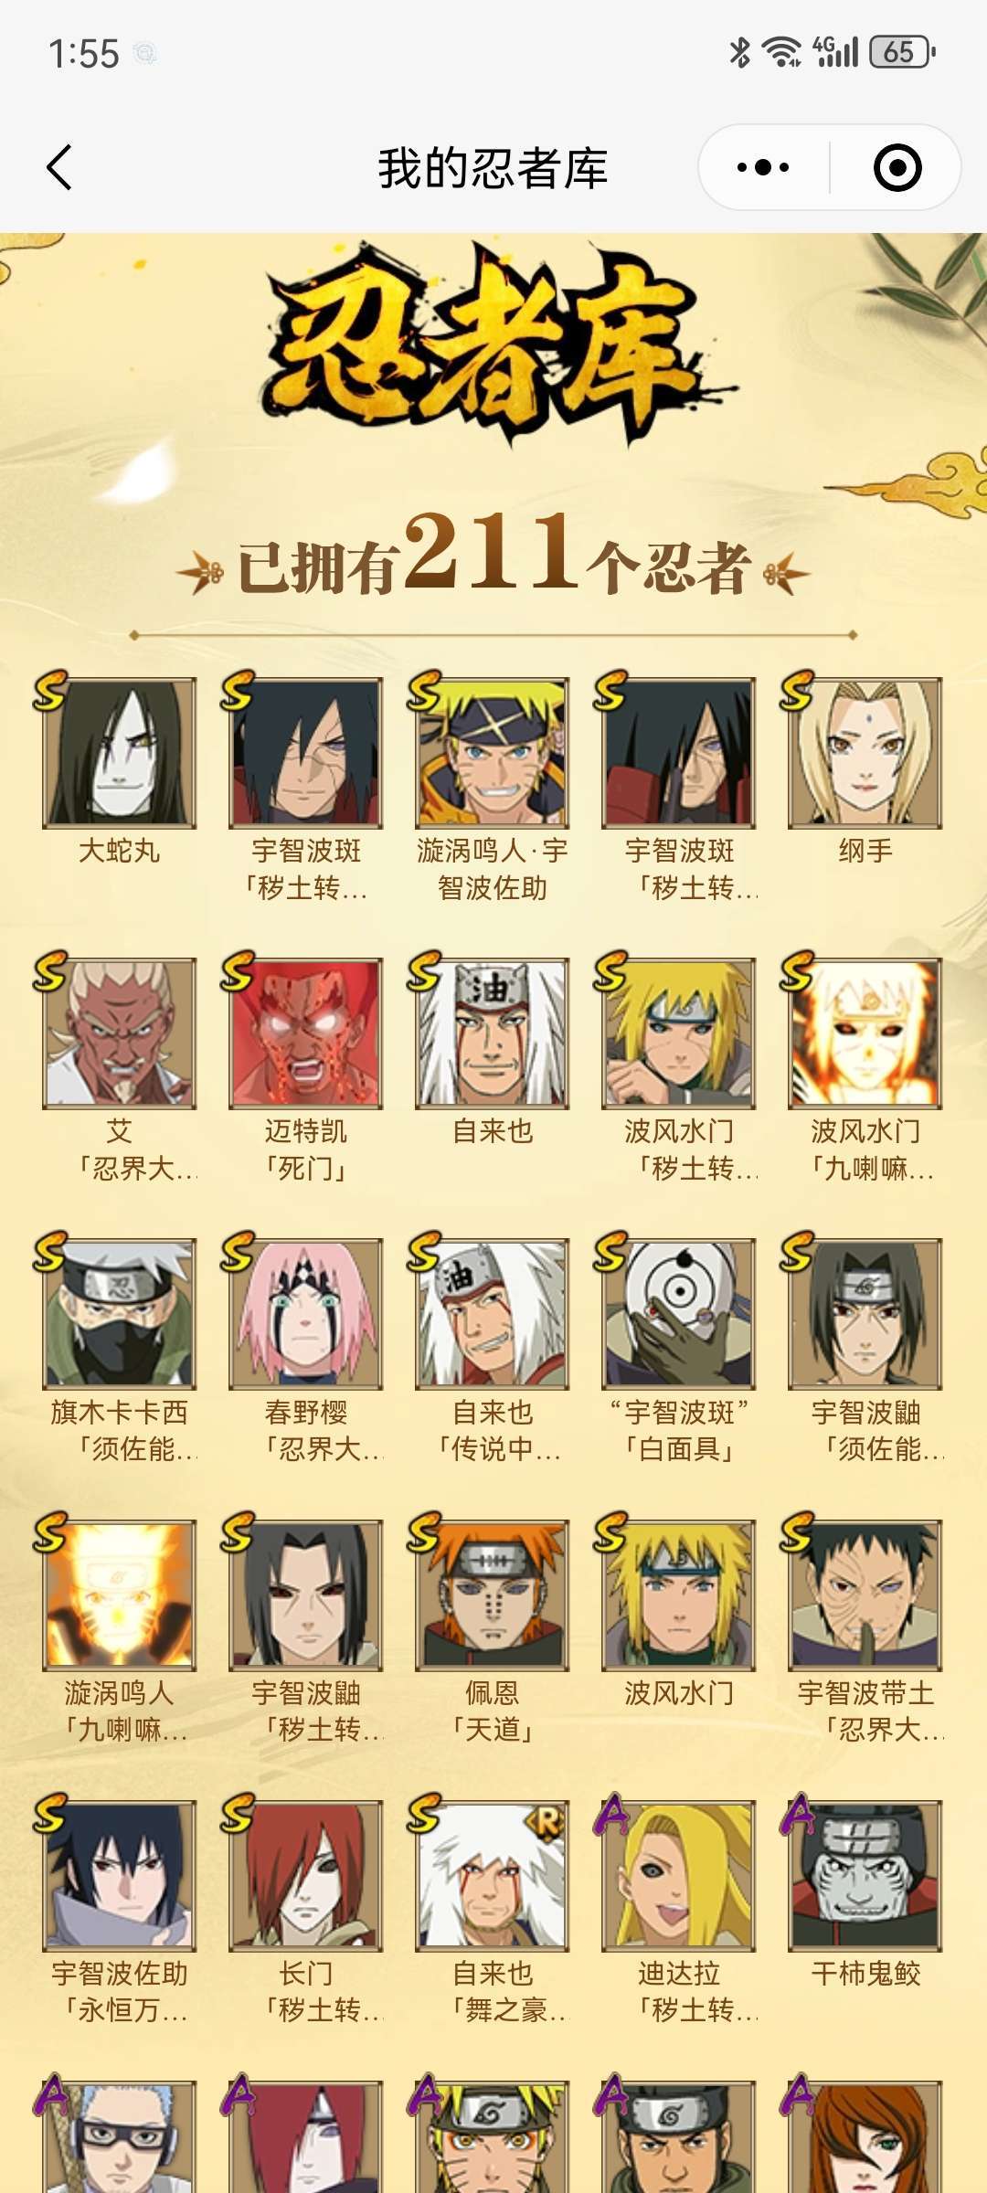Select 佩恩「天道」 portrait
This screenshot has width=987, height=2193.
[x=493, y=1594]
